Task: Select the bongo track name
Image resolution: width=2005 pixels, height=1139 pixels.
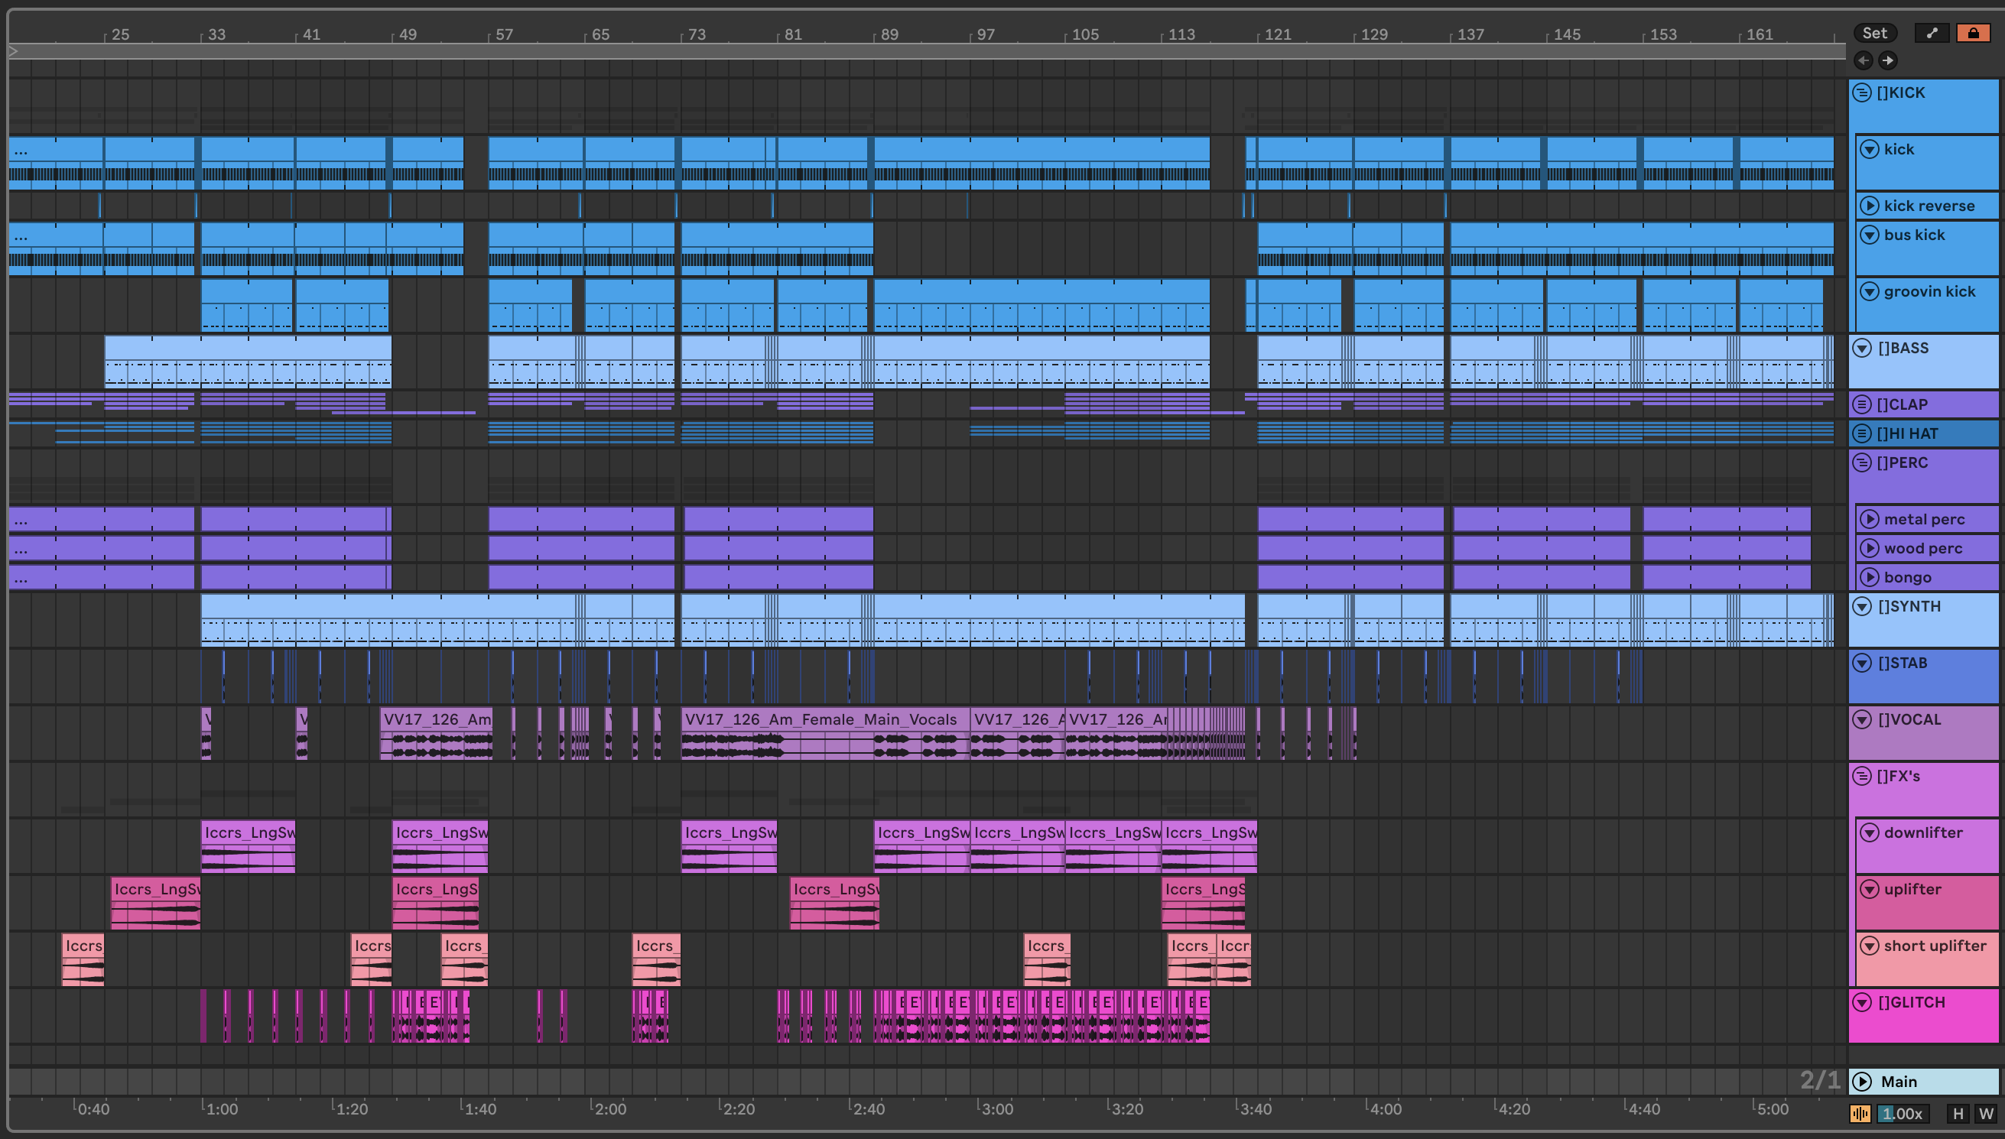Action: pyautogui.click(x=1907, y=577)
